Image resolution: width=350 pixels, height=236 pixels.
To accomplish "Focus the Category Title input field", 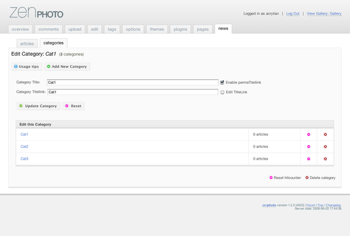I will click(x=132, y=83).
